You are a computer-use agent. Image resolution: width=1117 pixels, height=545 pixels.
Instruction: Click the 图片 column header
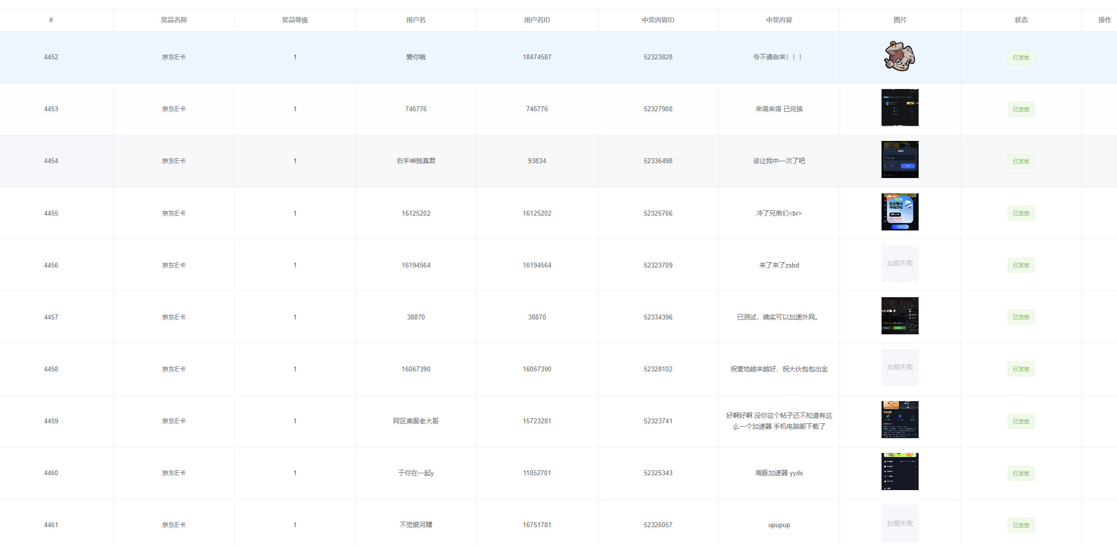click(900, 20)
